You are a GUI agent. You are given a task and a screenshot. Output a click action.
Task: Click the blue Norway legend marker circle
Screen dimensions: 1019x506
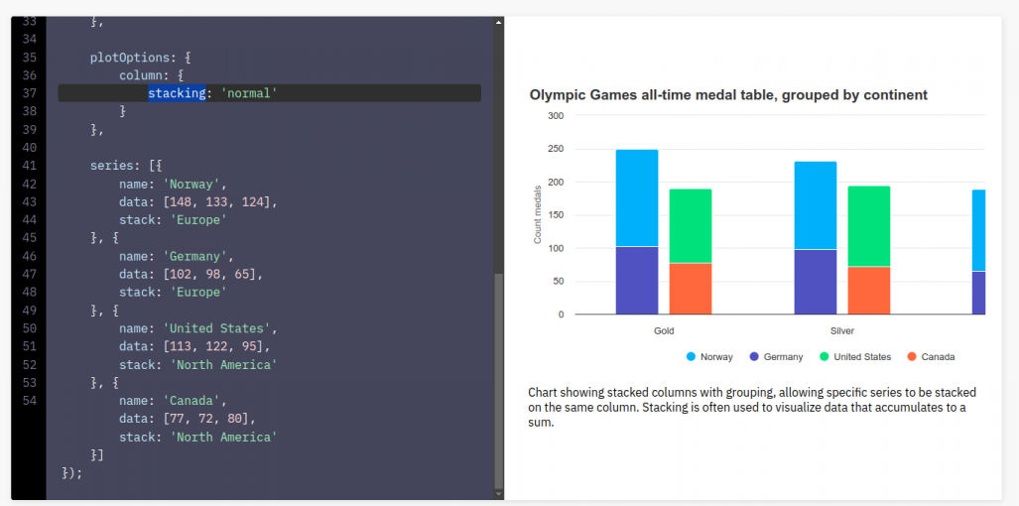[691, 356]
